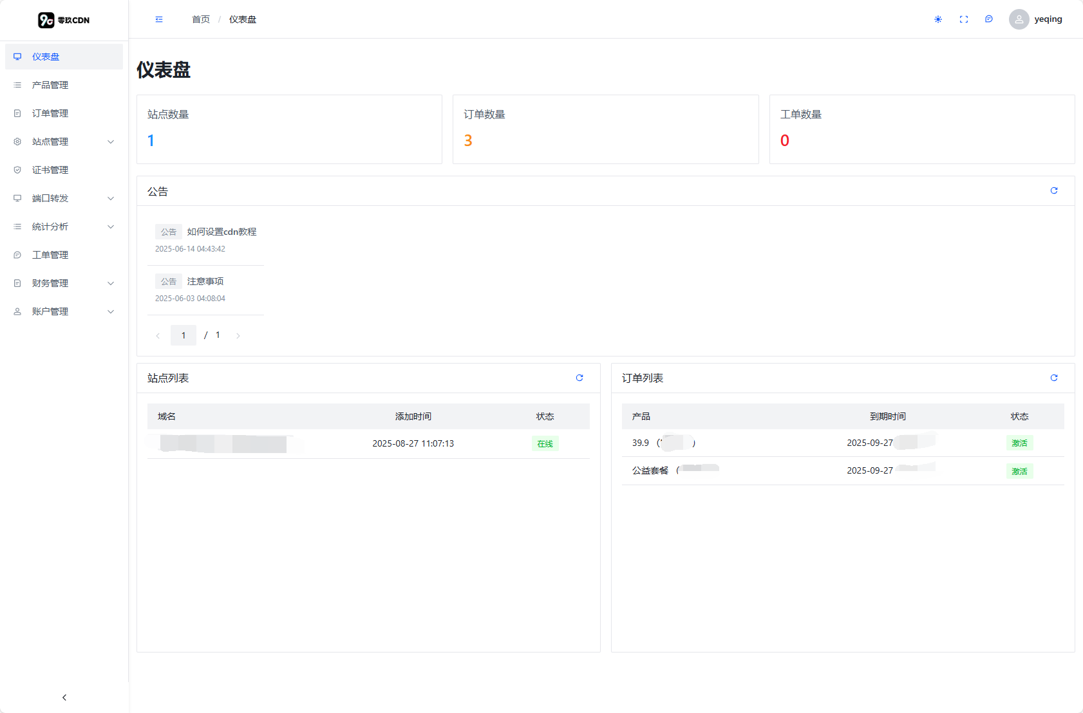The width and height of the screenshot is (1083, 713).
Task: Go to 证书管理 menu item
Action: pyautogui.click(x=50, y=170)
